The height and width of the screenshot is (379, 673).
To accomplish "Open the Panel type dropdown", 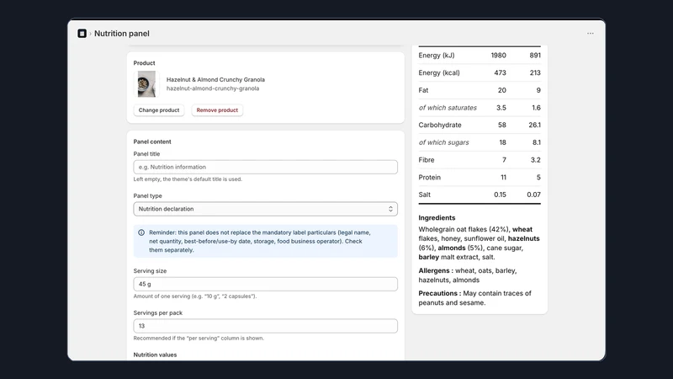I will 265,209.
